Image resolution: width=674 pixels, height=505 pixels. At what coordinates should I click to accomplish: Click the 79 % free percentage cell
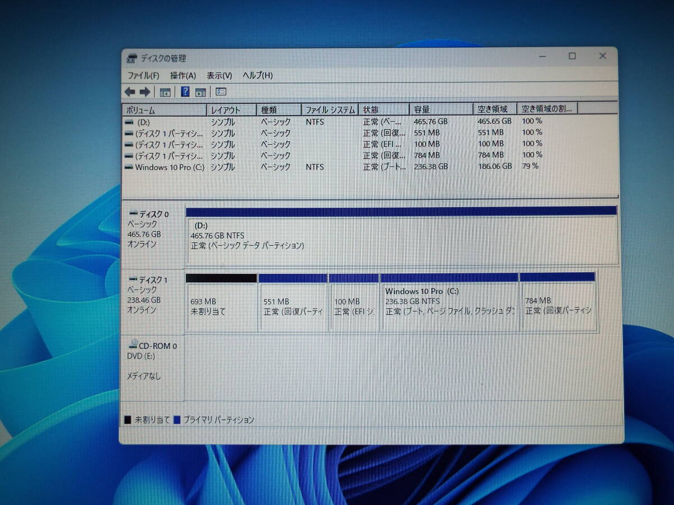(530, 166)
